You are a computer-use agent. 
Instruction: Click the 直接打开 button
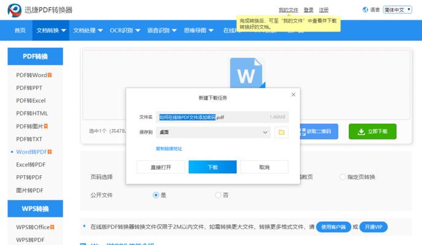(x=161, y=167)
